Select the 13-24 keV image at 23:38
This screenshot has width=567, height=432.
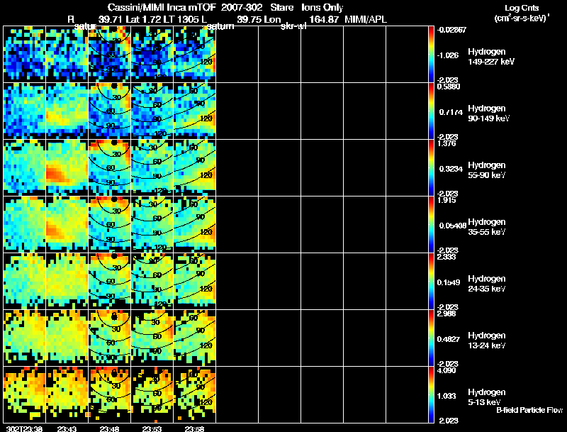[24, 338]
